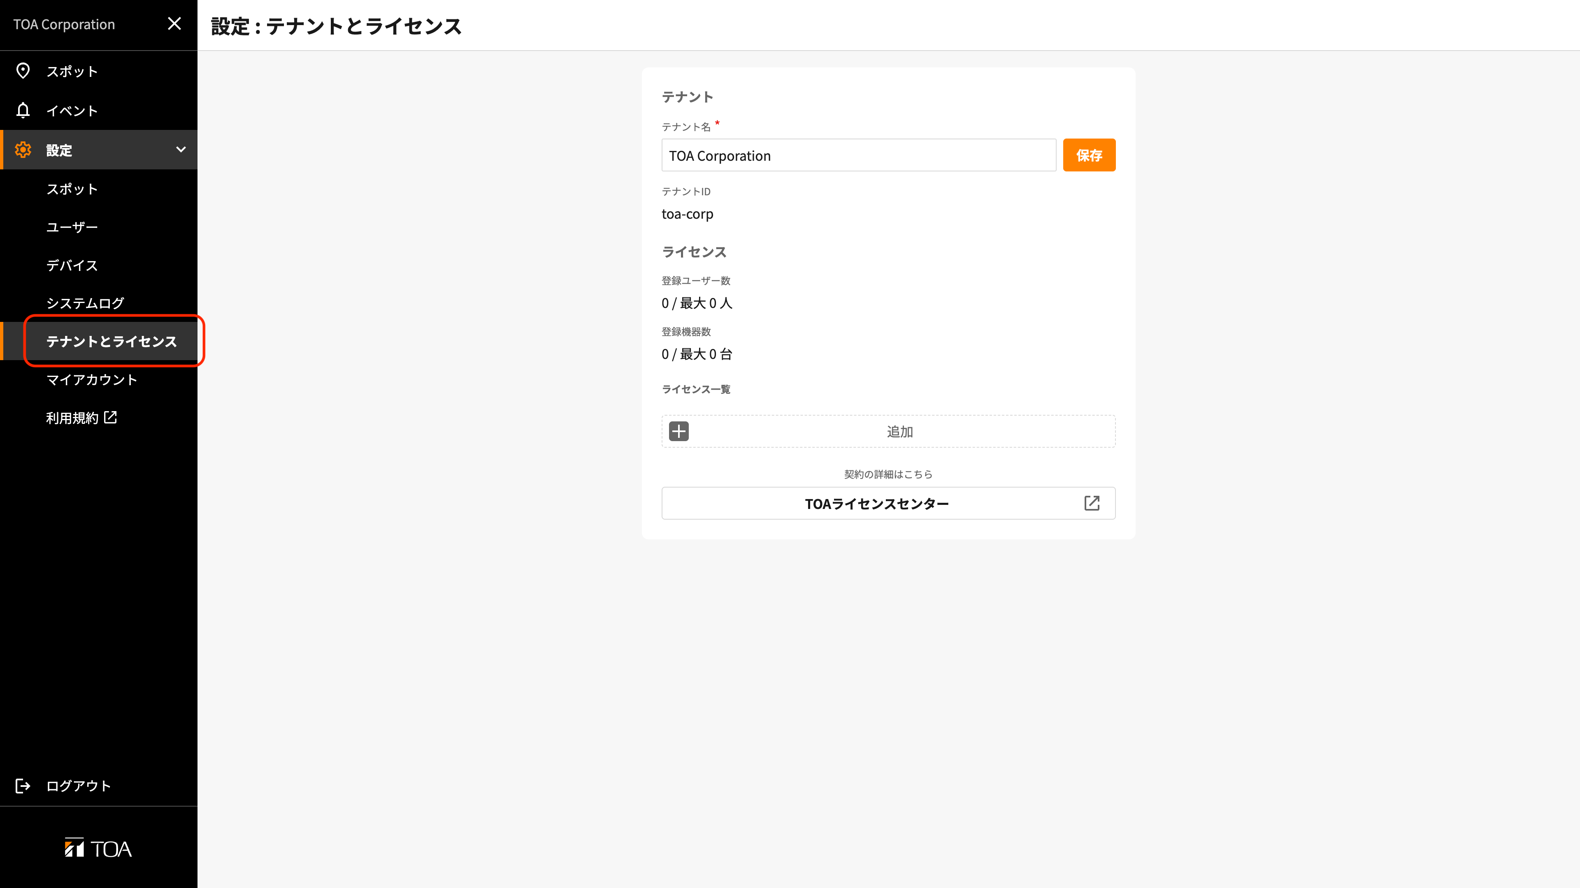Viewport: 1580px width, 888px height.
Task: Click the page title 設定 : テナントとライセンス
Action: (x=335, y=26)
